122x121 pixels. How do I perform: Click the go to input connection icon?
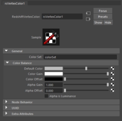pyautogui.click(x=88, y=13)
